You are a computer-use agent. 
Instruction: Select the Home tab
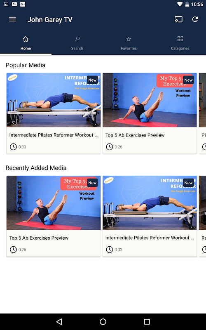click(26, 43)
